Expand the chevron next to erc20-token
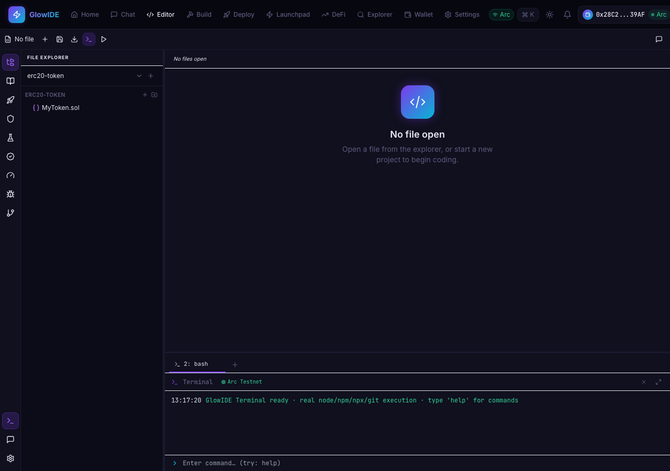Screen dimensions: 670x471 pyautogui.click(x=139, y=76)
